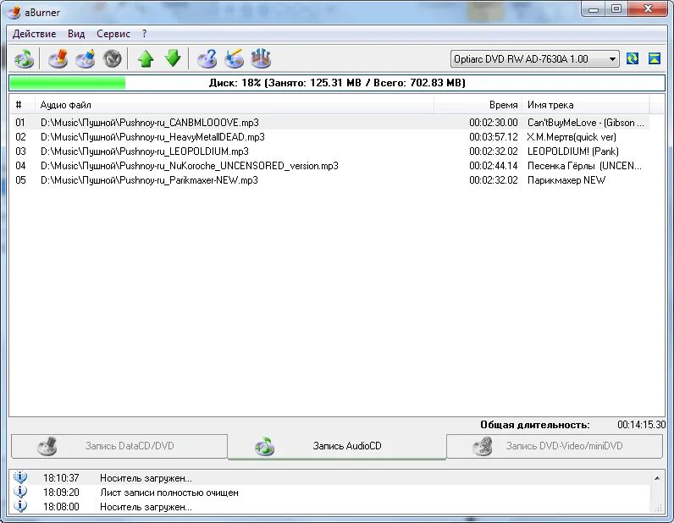Click the disc icon with blue bars
Viewport: 674px width, 523px height.
point(261,58)
